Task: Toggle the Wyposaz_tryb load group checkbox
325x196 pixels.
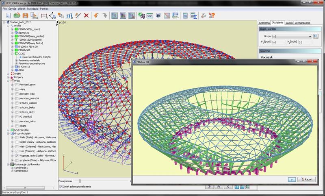Action: [x=17, y=155]
